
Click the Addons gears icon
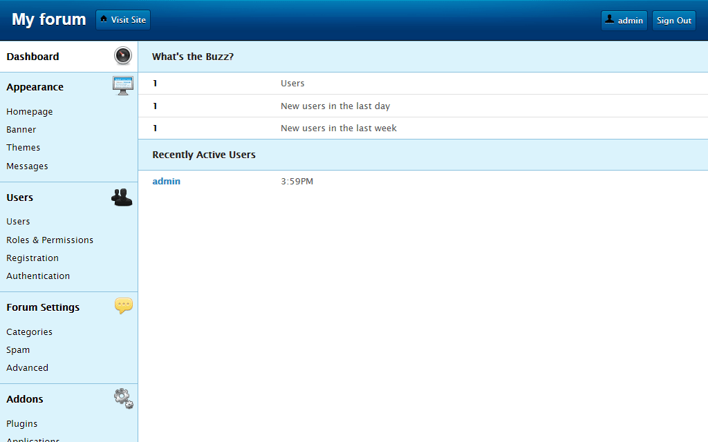123,398
